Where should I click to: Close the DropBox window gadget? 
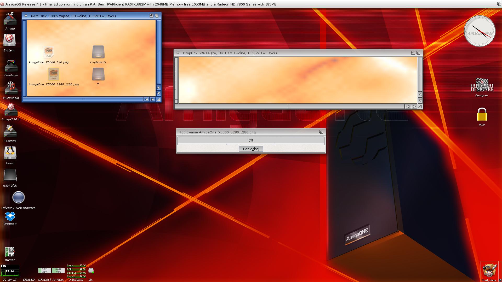click(x=178, y=53)
